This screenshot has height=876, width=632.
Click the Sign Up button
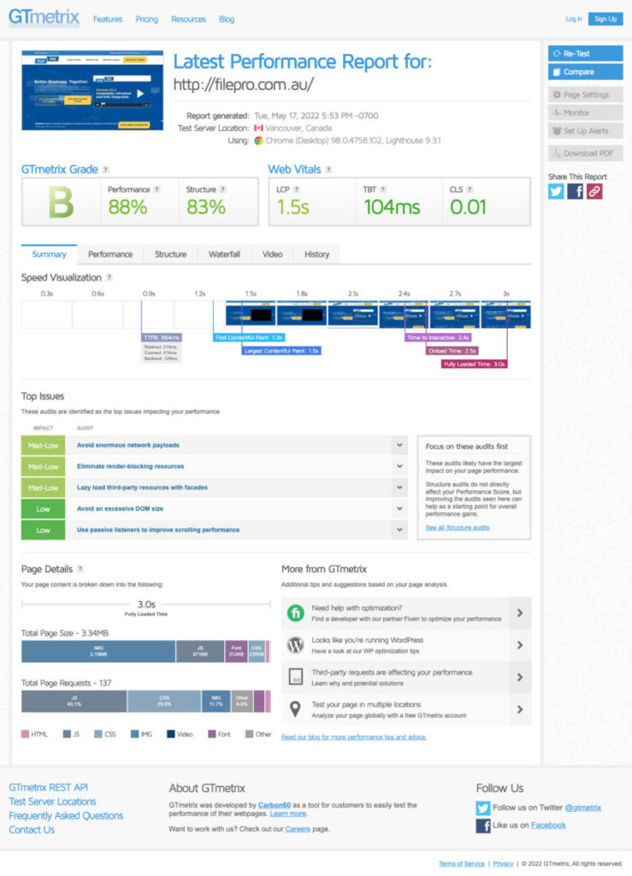pos(605,19)
